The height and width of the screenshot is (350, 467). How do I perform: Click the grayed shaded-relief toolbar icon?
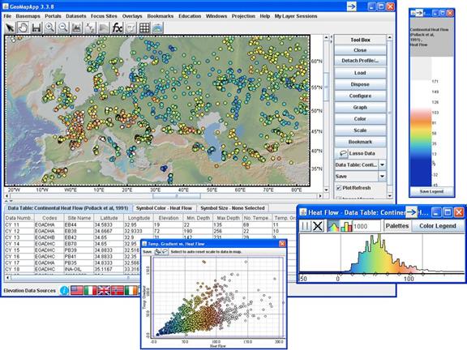click(104, 28)
